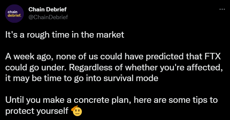The height and width of the screenshot is (120, 230).
Task: Visit the @ChainDebrief handle link
Action: (x=48, y=17)
